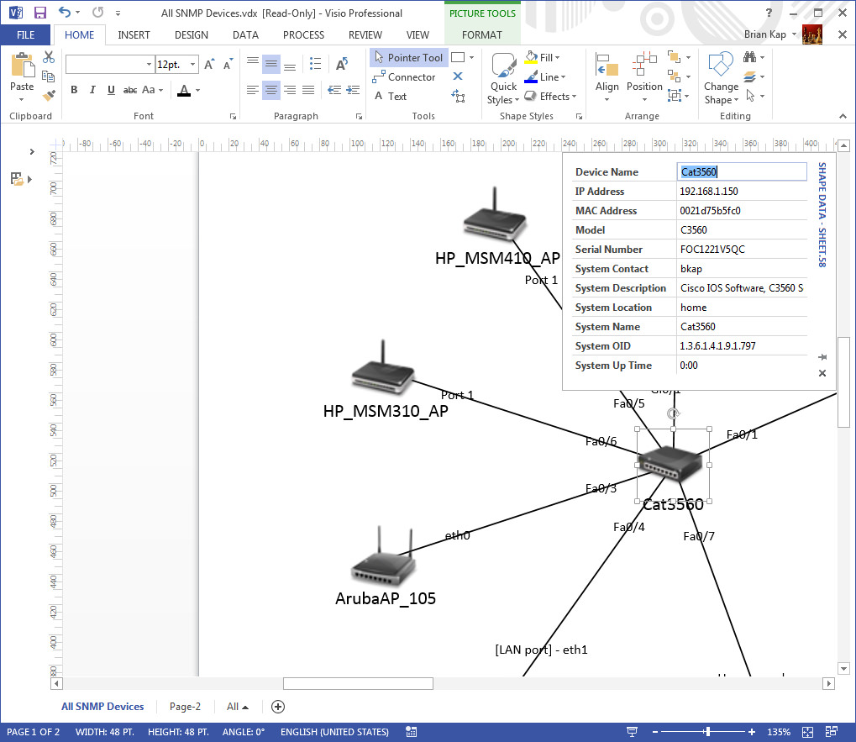
Task: Select the Connection Point X tool
Action: tap(458, 76)
